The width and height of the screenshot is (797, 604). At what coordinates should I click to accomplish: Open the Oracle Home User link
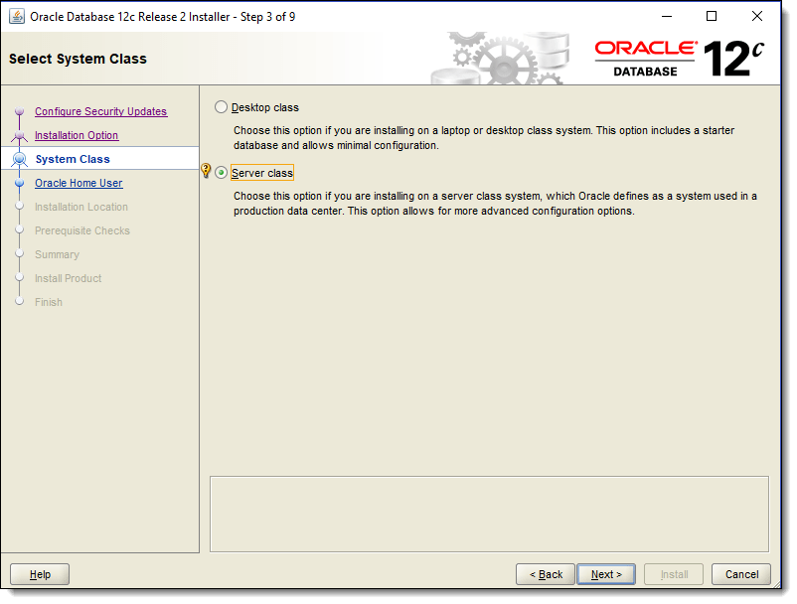[78, 183]
